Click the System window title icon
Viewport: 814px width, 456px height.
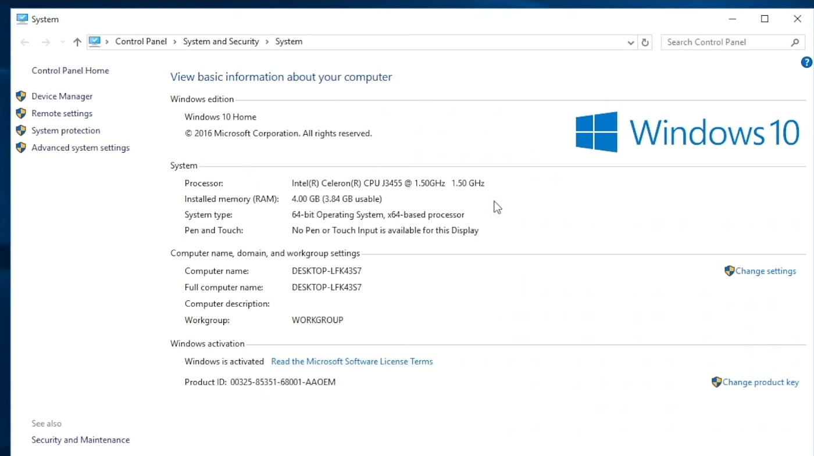22,19
